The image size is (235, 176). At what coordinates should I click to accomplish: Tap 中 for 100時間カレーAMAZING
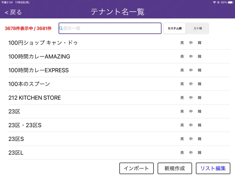tap(191, 57)
